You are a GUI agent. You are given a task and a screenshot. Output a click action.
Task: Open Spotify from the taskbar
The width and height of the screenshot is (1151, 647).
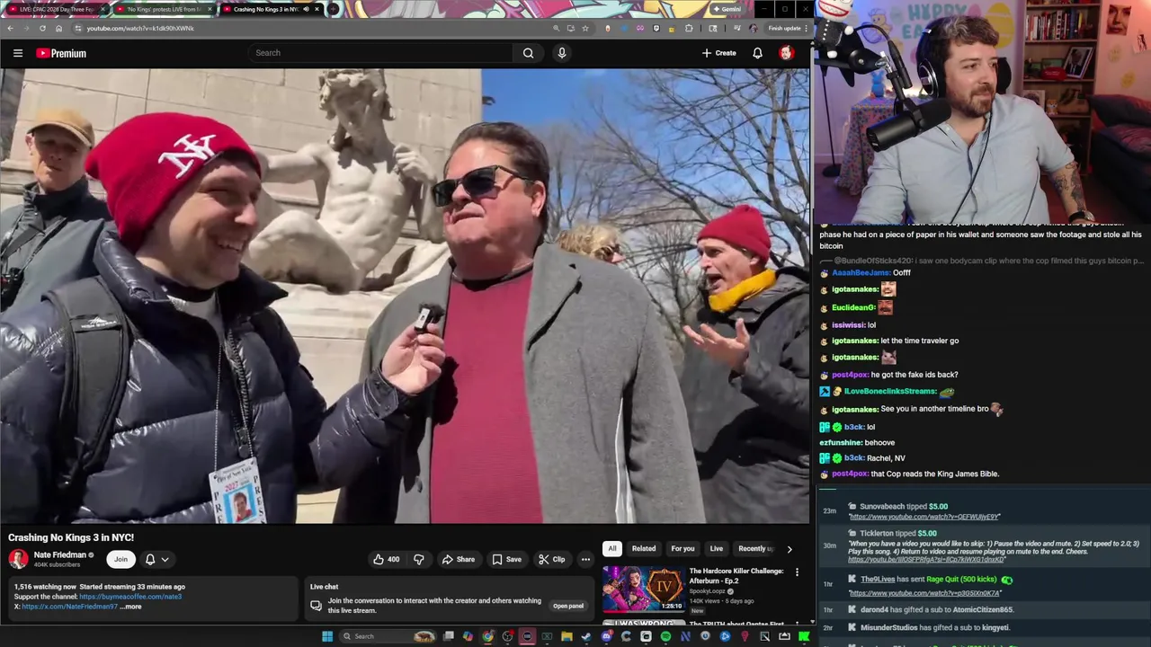(x=665, y=636)
